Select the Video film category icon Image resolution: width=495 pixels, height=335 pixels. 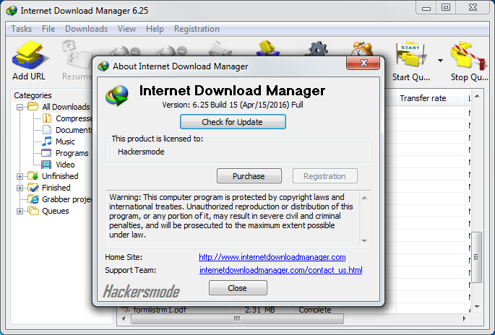click(x=46, y=165)
